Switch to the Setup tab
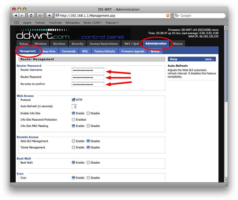238x200 pixels. click(24, 43)
